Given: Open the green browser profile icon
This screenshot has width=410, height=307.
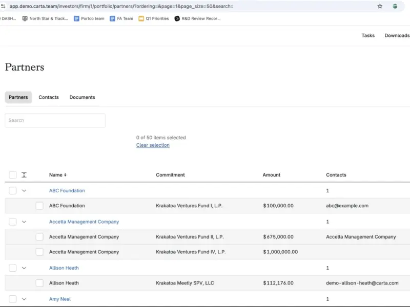Looking at the screenshot, I should (395, 6).
